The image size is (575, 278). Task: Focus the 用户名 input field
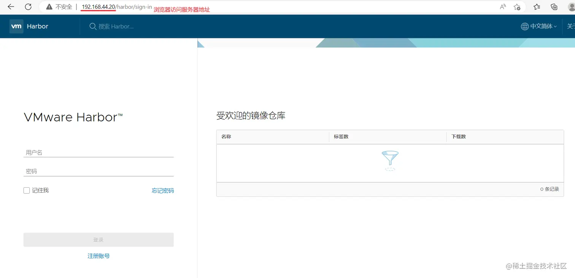98,152
